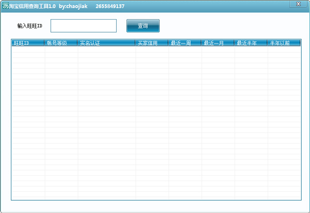Click the Taobao tool app icon in title bar
The width and height of the screenshot is (310, 213).
(5, 6)
